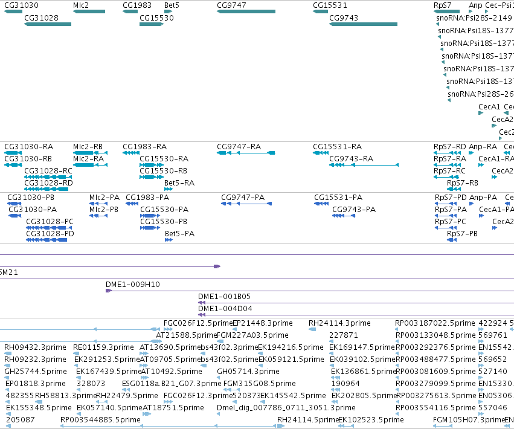Click the RH24114.3prime EST label
Viewport: 514px width, 429px height.
339,323
